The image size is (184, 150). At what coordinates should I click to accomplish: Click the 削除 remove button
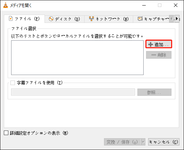(x=159, y=55)
